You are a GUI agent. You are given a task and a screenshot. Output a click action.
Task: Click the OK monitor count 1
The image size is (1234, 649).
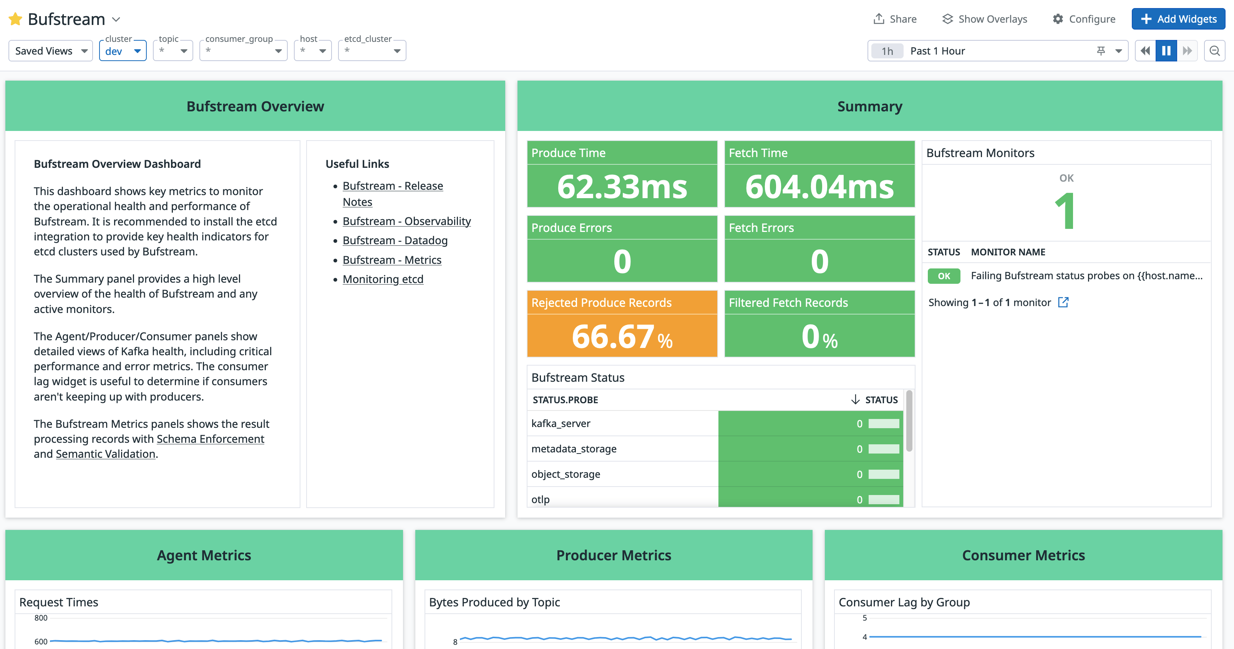(x=1065, y=211)
